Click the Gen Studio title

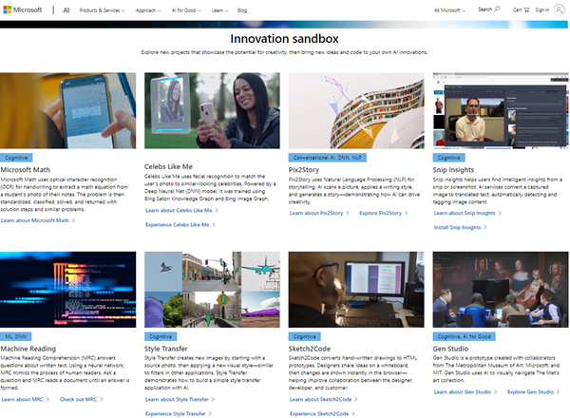[x=450, y=349]
